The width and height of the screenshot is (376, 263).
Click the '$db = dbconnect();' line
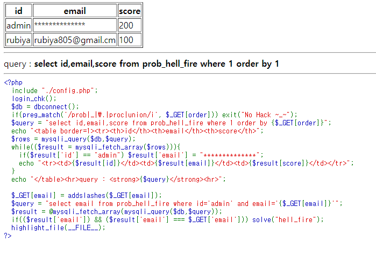[x=45, y=106]
